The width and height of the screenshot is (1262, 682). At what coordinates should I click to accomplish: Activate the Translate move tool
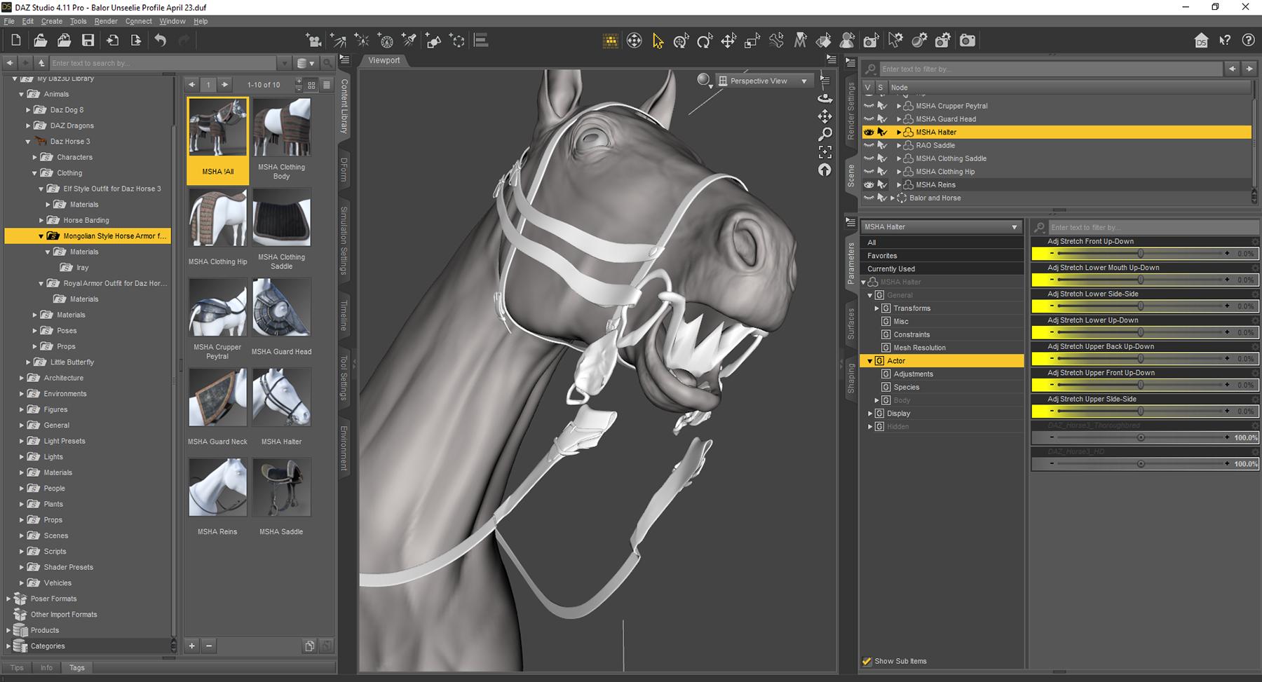point(728,41)
